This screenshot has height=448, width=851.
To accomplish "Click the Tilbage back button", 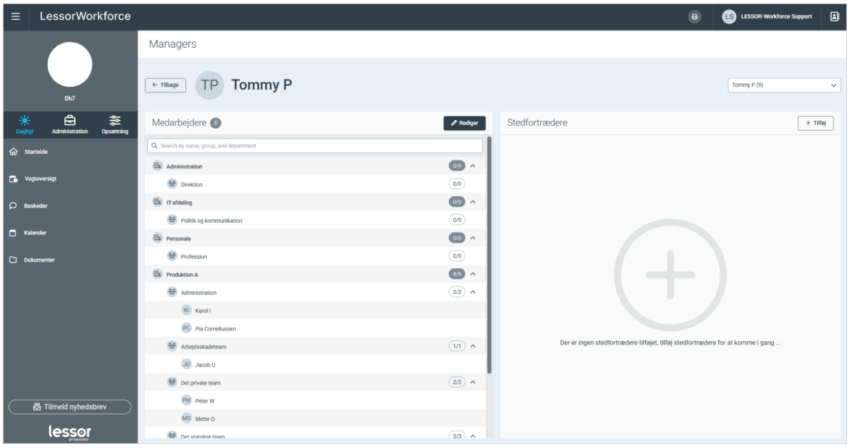I will [x=165, y=85].
